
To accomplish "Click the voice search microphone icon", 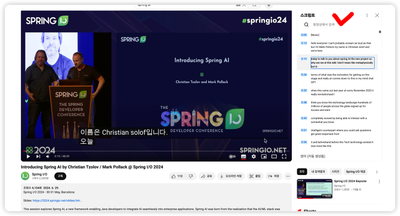I will (x=268, y=5).
